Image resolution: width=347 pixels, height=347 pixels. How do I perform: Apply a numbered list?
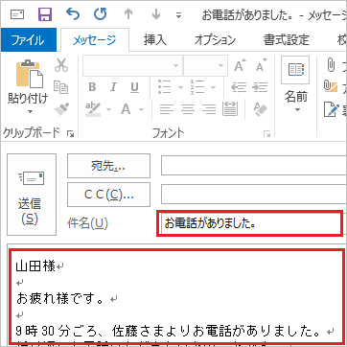pyautogui.click(x=197, y=87)
